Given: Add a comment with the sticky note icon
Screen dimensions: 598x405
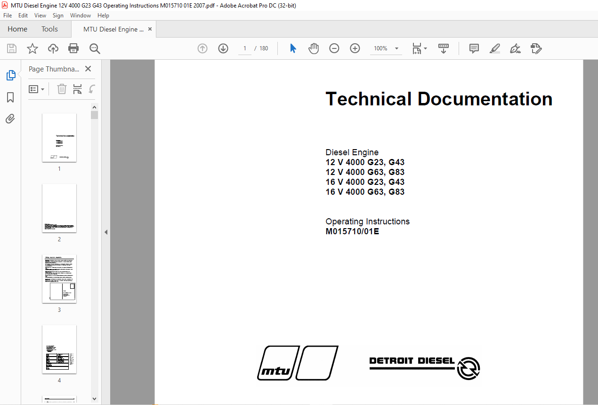Looking at the screenshot, I should 474,48.
